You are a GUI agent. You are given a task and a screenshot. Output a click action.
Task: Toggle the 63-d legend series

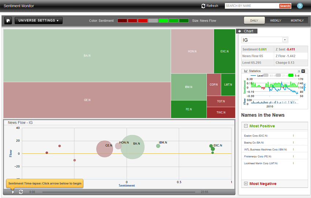click(270, 76)
